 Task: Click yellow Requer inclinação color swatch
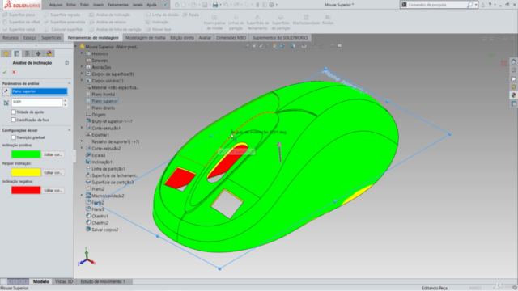point(26,172)
